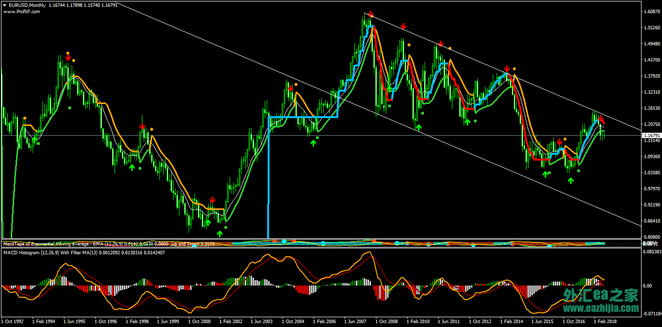662x327 pixels.
Task: Click the www.ProfitF.com label on the chart
Action: 21,11
